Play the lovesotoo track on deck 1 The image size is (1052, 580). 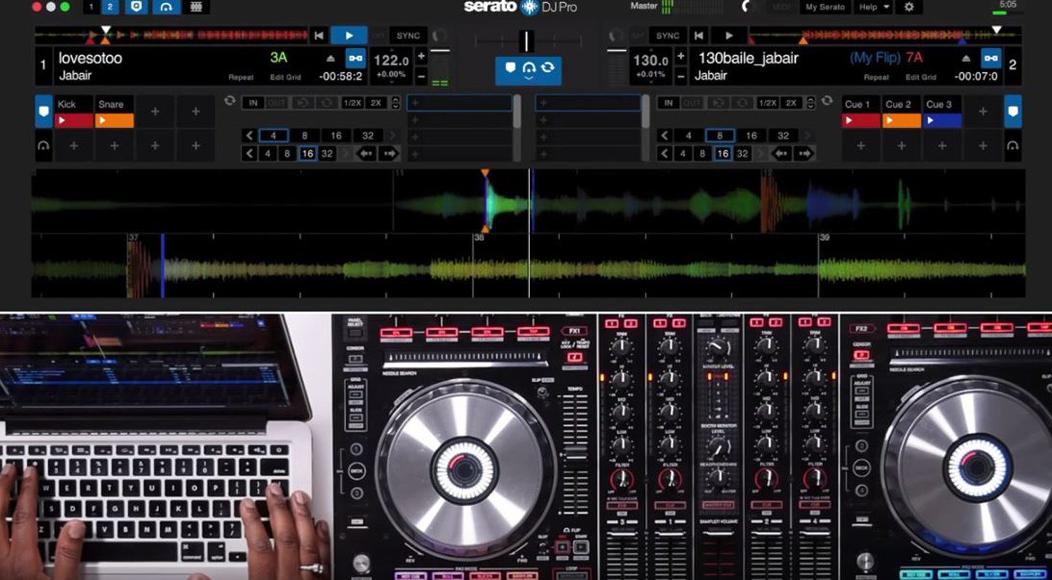348,35
